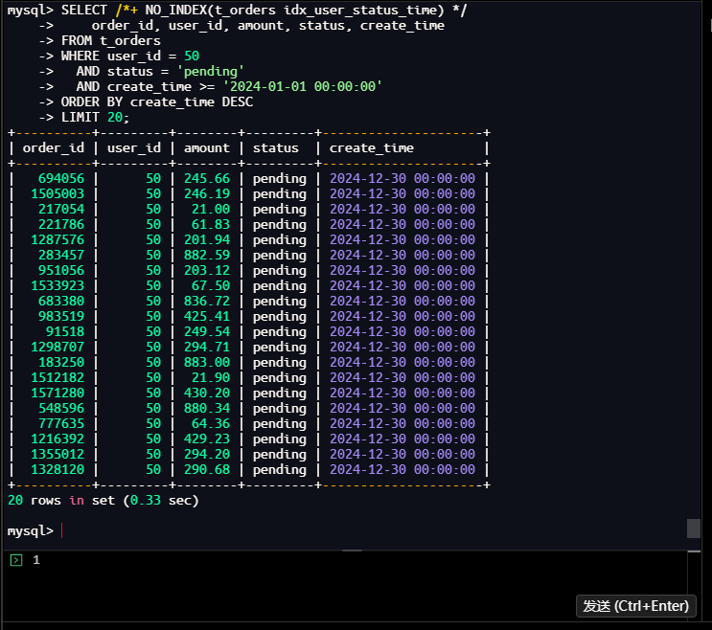Image resolution: width=712 pixels, height=630 pixels.
Task: Click amount value 290.68
Action: 207,469
